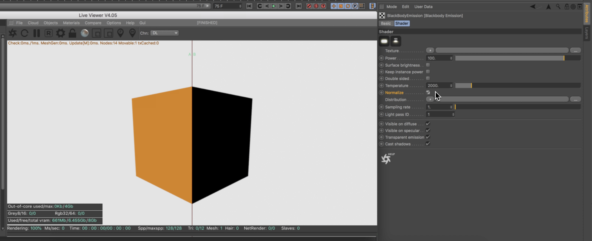The image size is (592, 241).
Task: Click the Texture browse ellipsis button
Action: click(575, 51)
